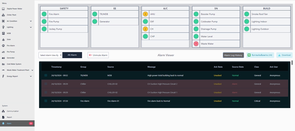Screen dimensions: 295x131
Task: Open Digital Power Meter icon in sidebar
Action: pyautogui.click(x=3, y=9)
